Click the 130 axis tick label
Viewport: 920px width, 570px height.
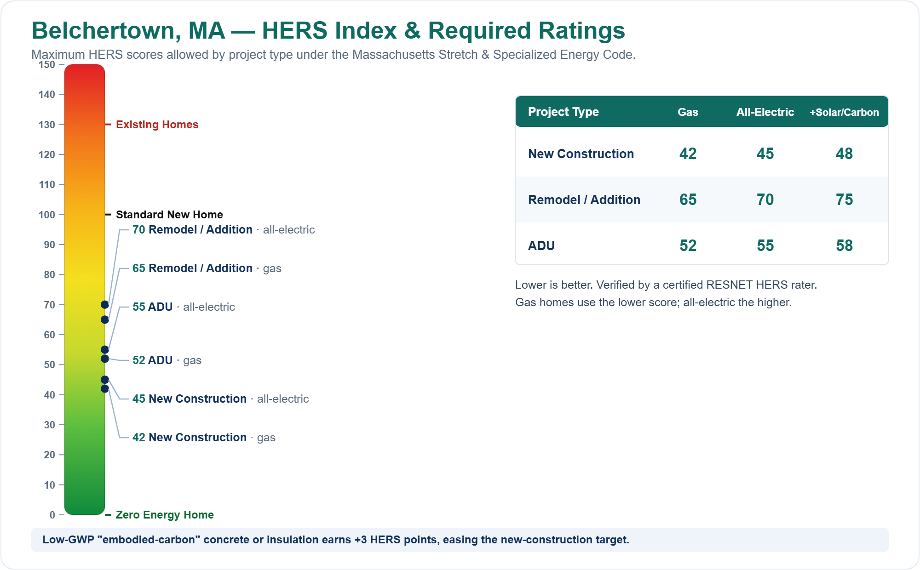click(x=47, y=125)
